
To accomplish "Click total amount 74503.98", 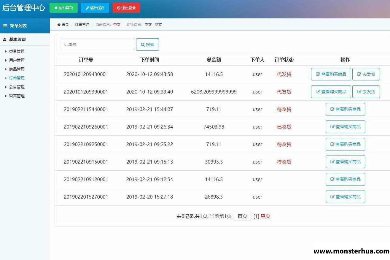I will [214, 127].
